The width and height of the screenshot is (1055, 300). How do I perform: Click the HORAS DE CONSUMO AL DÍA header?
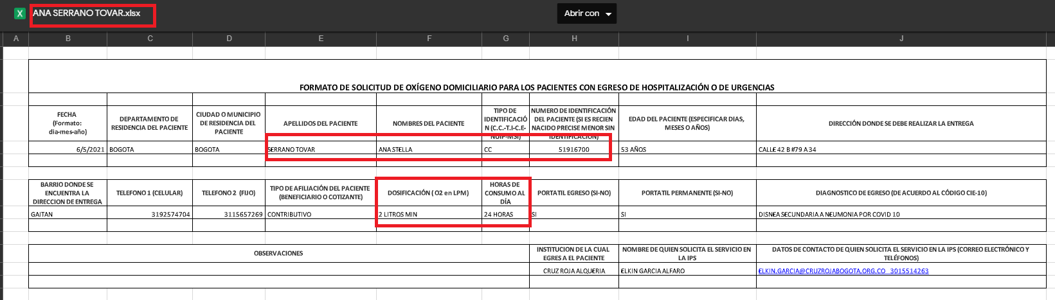(x=506, y=193)
